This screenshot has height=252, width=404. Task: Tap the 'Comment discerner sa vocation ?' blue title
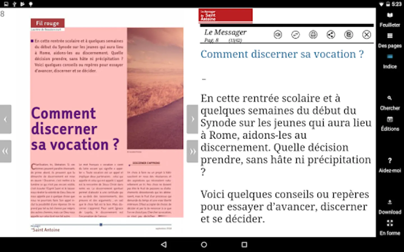tap(282, 54)
